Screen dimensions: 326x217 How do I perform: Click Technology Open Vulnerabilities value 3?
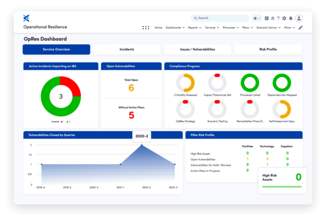(x=267, y=159)
